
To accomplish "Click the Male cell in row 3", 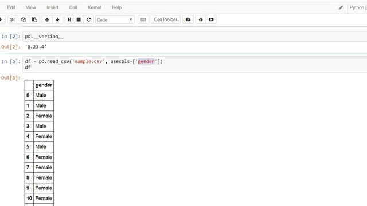I will click(44, 126).
